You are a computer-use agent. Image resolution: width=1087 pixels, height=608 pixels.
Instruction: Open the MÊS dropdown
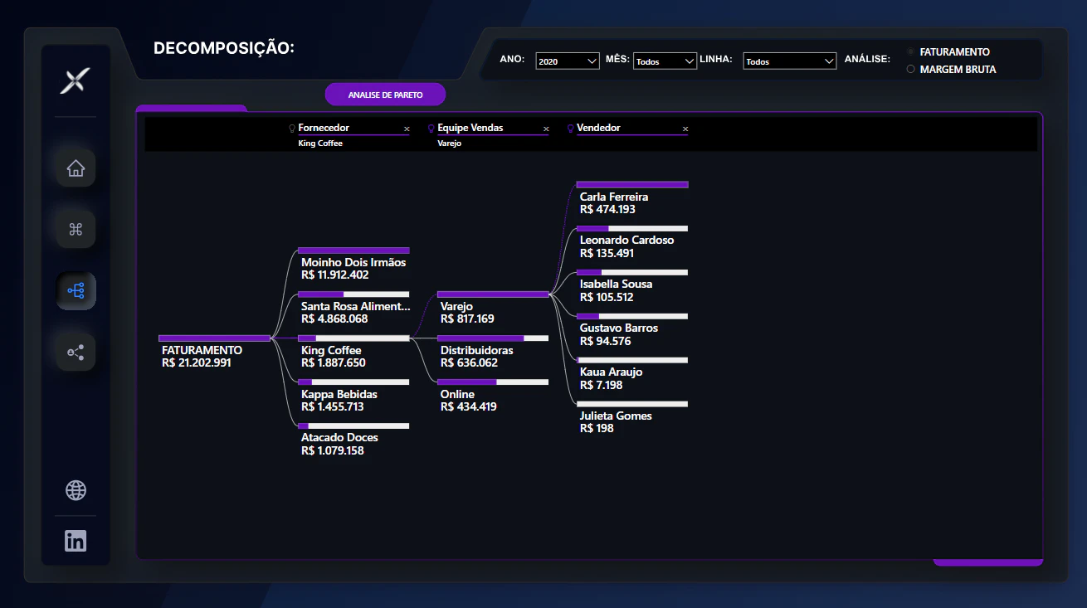665,61
